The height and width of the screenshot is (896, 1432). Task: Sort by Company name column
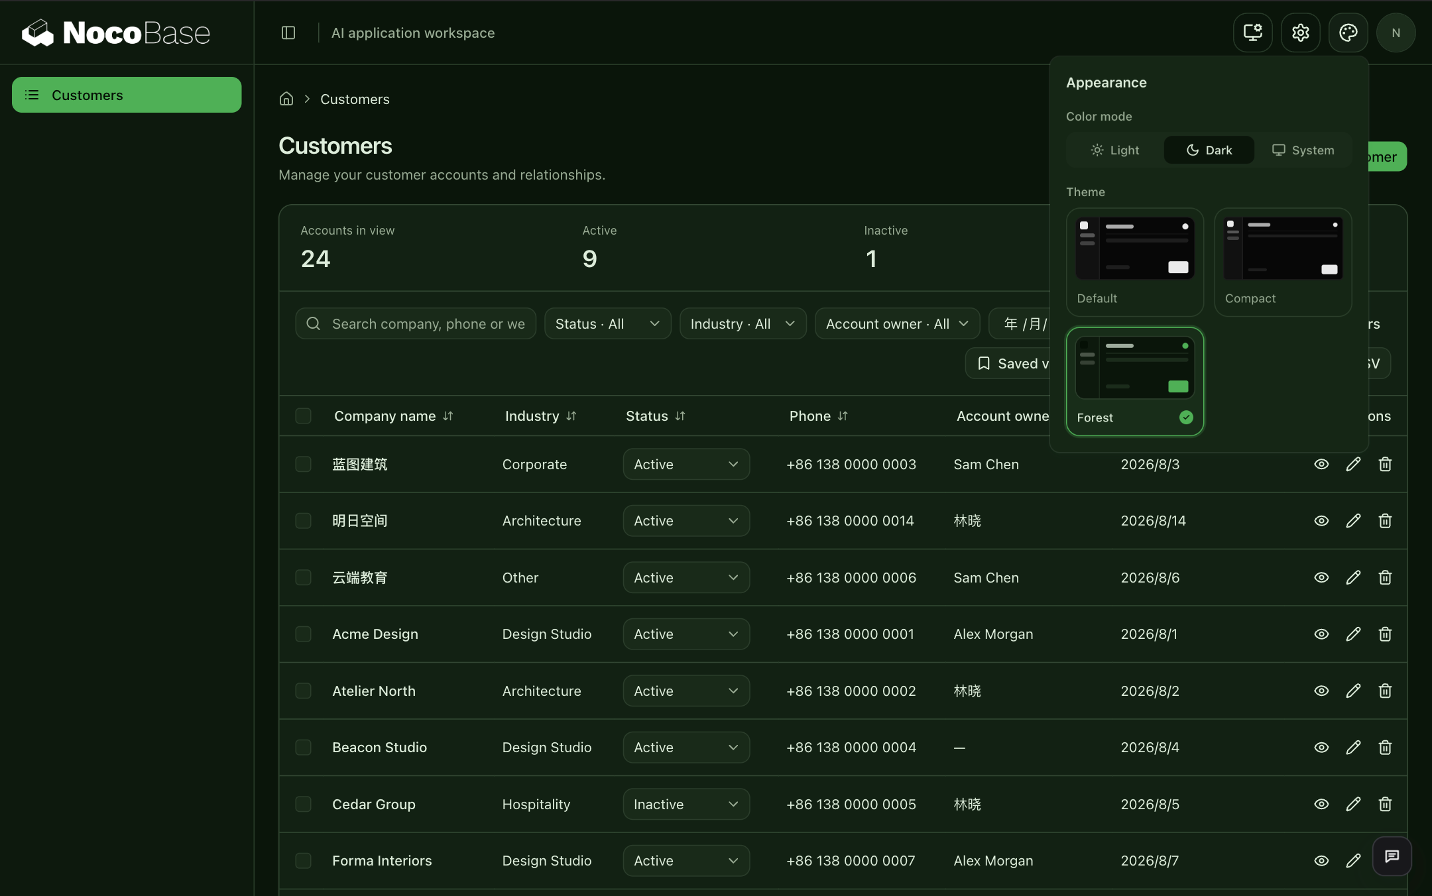(x=393, y=416)
